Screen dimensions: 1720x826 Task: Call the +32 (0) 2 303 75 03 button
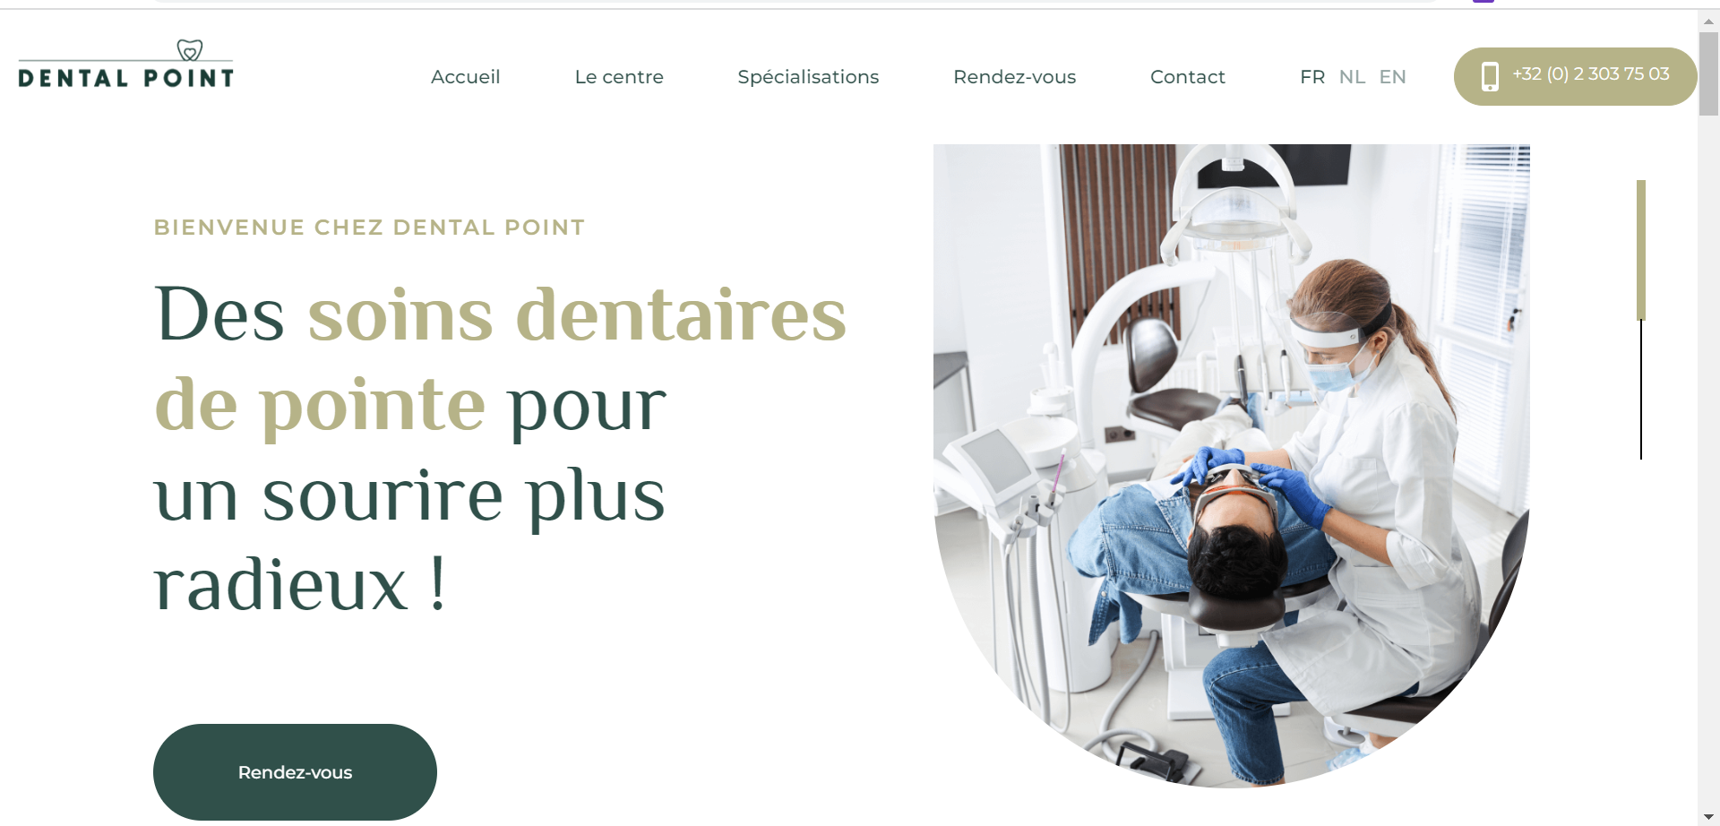[x=1575, y=76]
